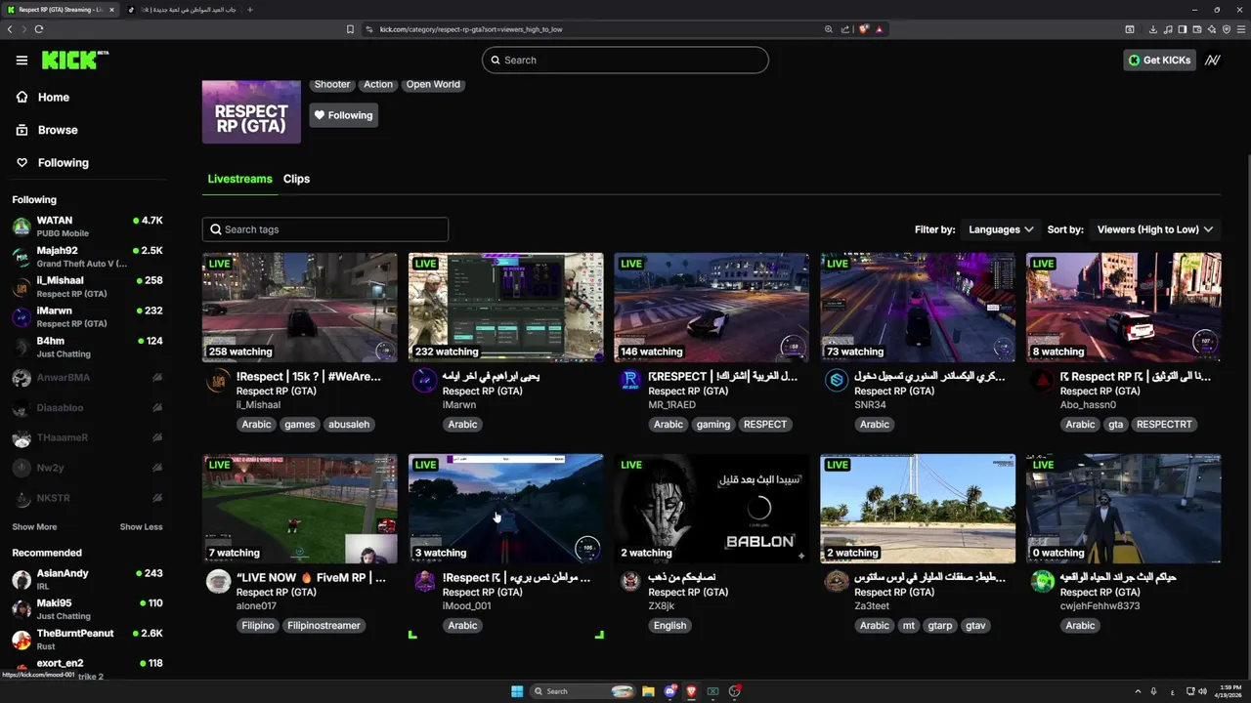Open the Kick hamburger sidebar menu

[22, 61]
